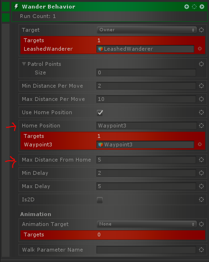Uncheck the Use Home Position checkbox
209x262 pixels.
[100, 112]
